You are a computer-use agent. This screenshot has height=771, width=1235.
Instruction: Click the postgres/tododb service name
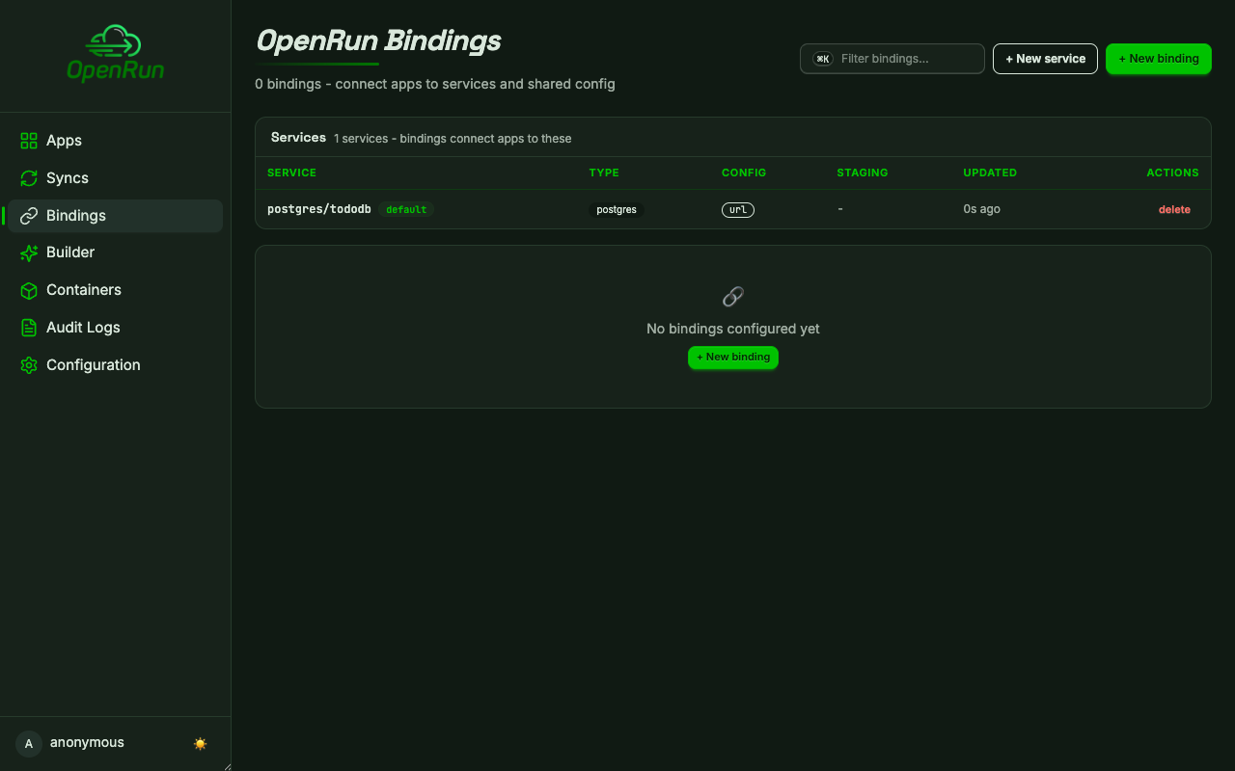coord(319,209)
